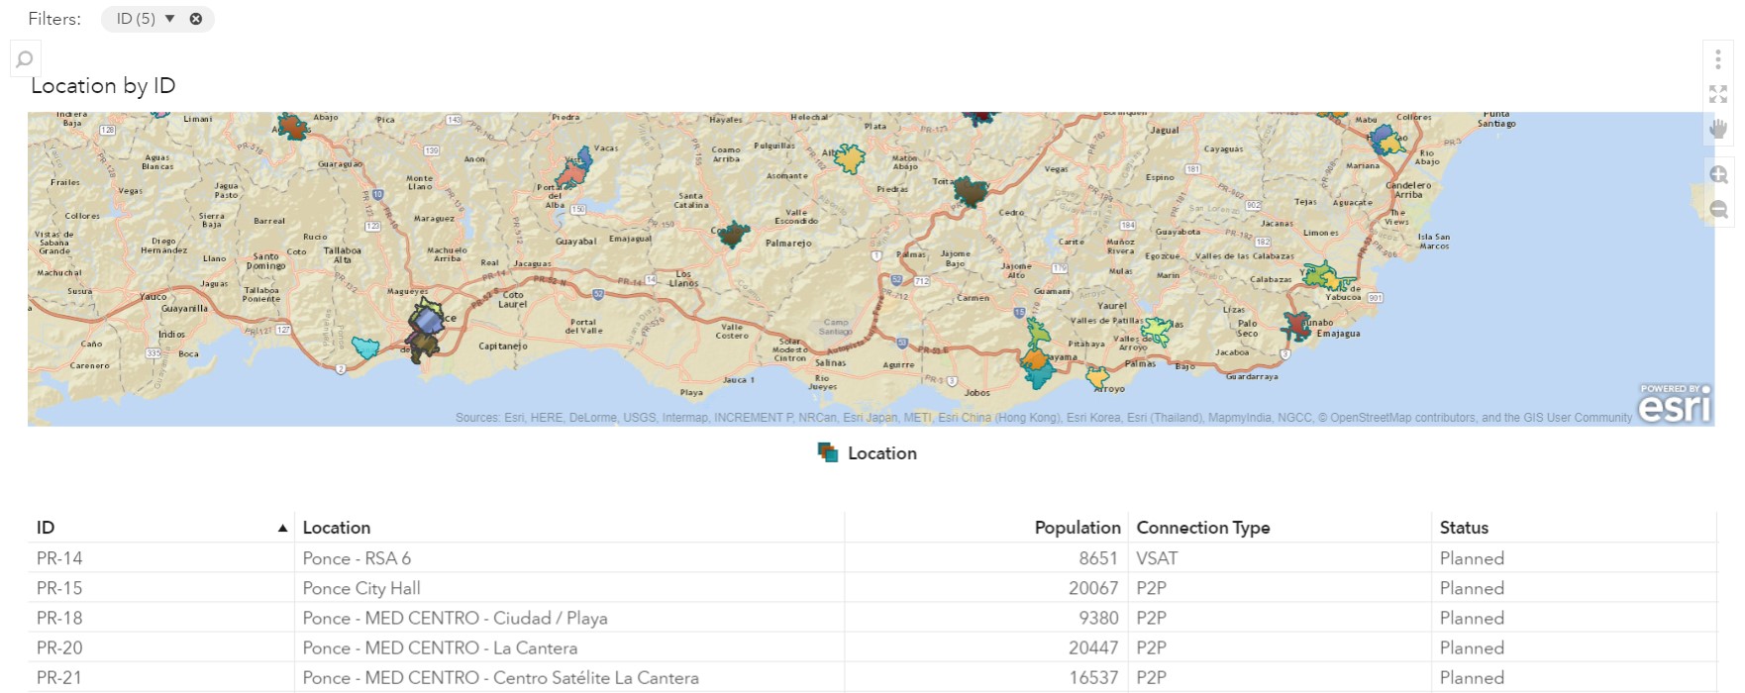
Task: Click the Location legend label
Action: point(882,452)
